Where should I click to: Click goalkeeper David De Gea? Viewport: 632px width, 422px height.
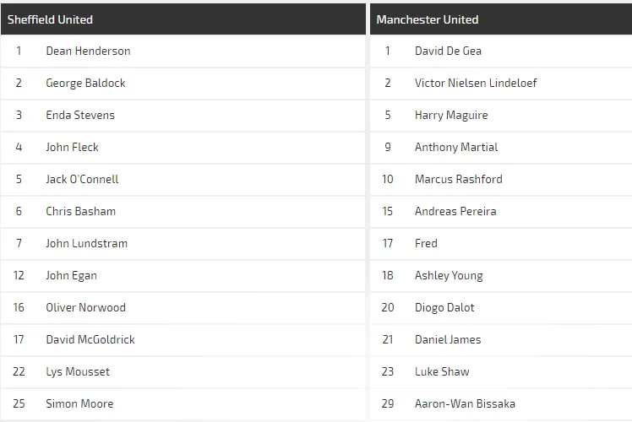[448, 51]
